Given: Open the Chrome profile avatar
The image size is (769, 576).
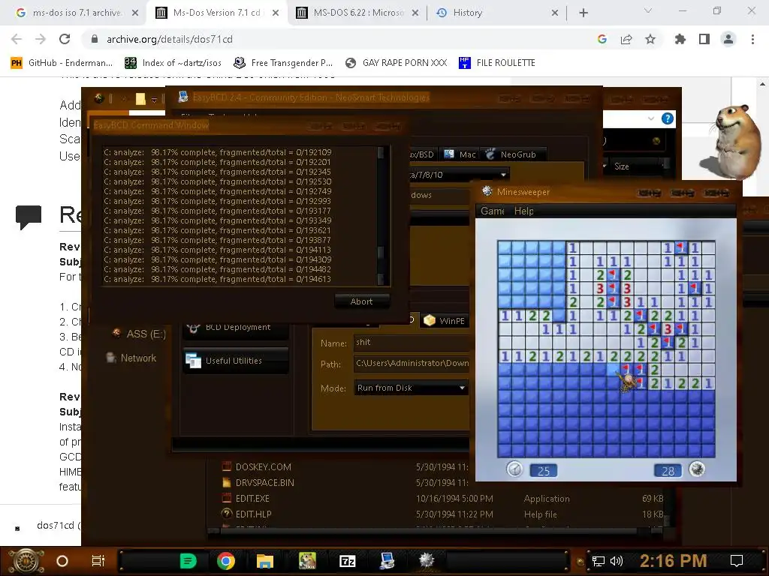Looking at the screenshot, I should tap(728, 39).
